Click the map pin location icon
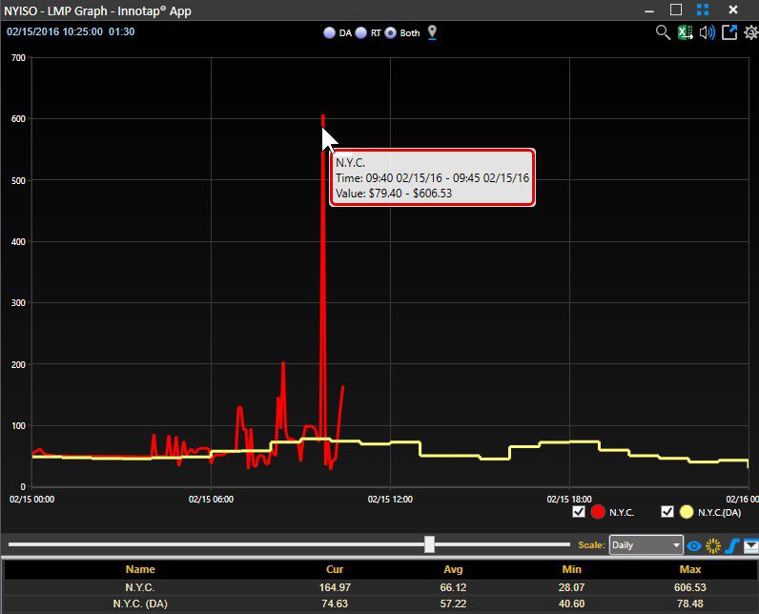Image resolution: width=759 pixels, height=614 pixels. point(432,32)
